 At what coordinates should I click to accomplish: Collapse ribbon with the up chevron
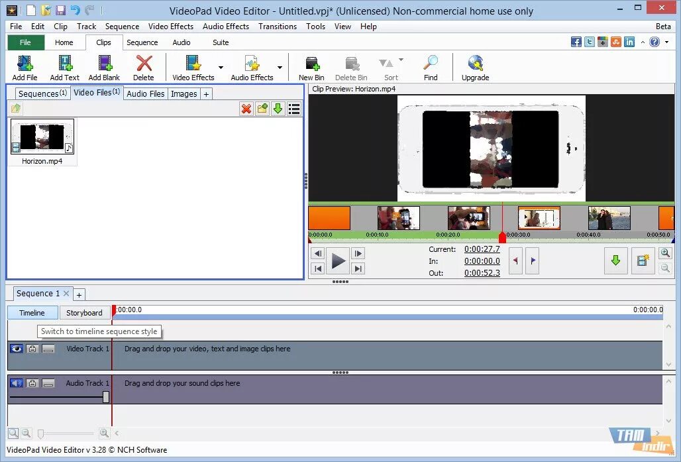[x=643, y=42]
